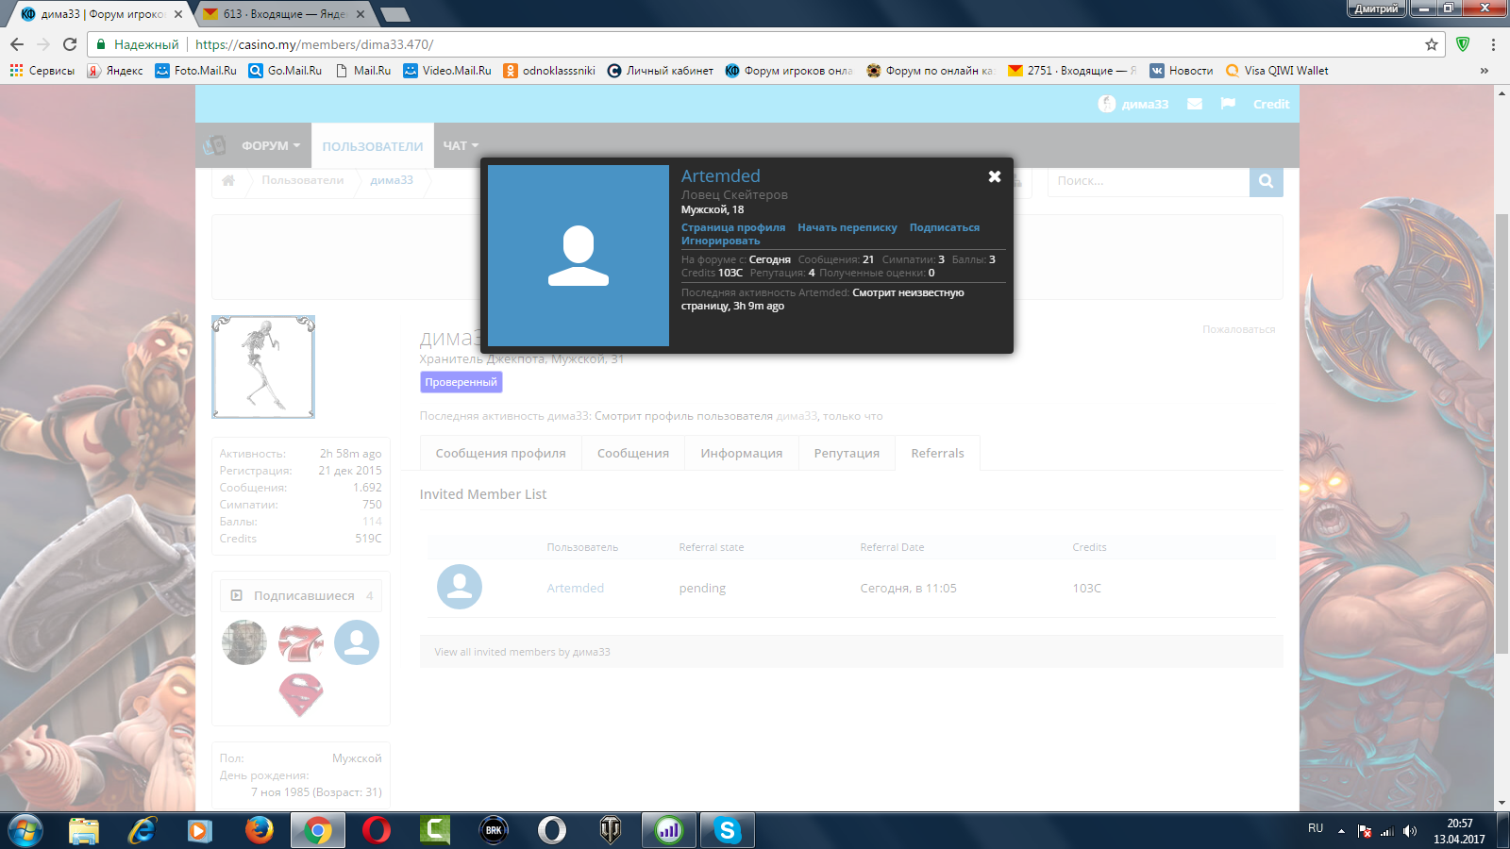Click the home breadcrumb icon
This screenshot has height=849, width=1510.
click(228, 180)
